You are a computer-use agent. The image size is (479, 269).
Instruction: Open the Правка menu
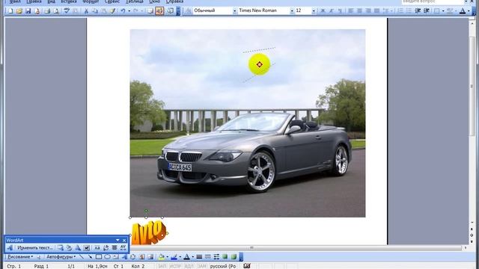[x=34, y=1]
